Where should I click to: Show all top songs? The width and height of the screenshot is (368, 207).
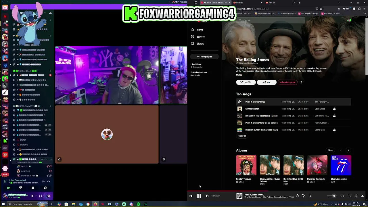click(x=242, y=136)
